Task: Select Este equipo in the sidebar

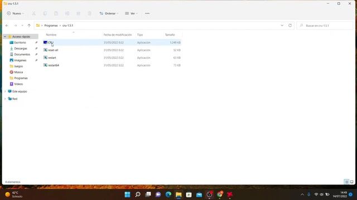Action: 20,91
